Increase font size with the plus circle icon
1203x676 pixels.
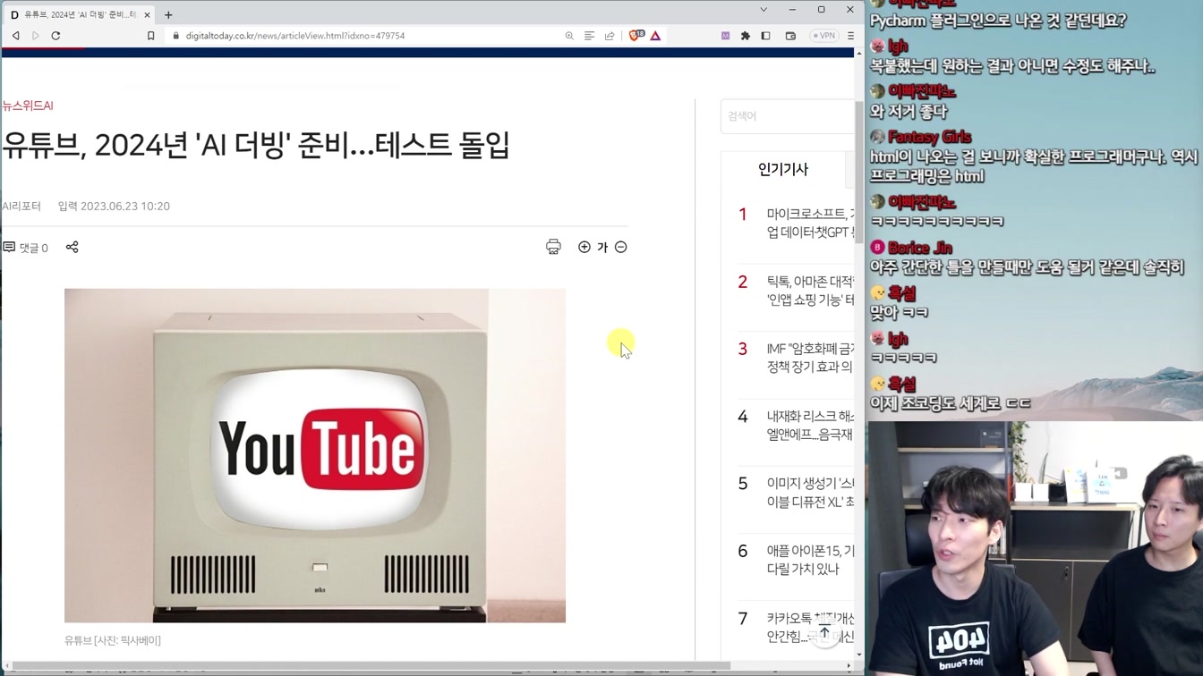point(584,247)
